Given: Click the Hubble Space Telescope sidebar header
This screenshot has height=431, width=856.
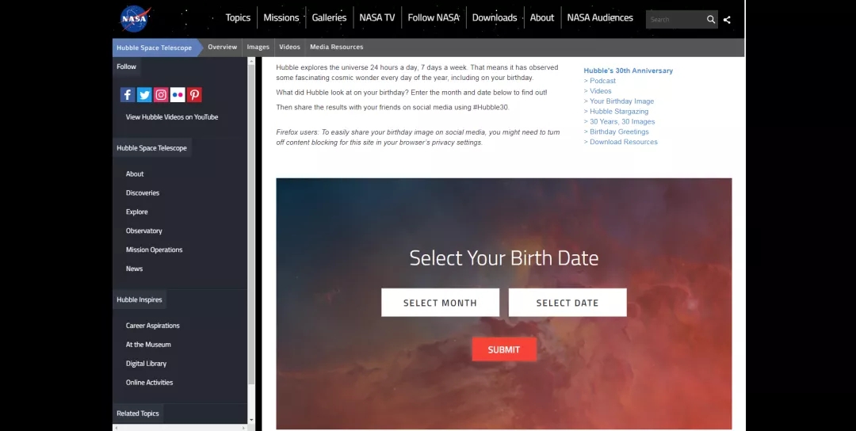Looking at the screenshot, I should pyautogui.click(x=151, y=148).
